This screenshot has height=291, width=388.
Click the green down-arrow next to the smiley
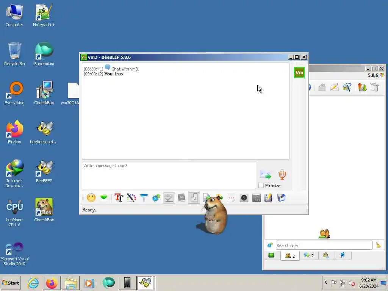pos(104,197)
